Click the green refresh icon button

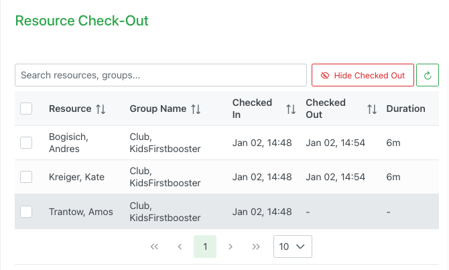(x=428, y=75)
